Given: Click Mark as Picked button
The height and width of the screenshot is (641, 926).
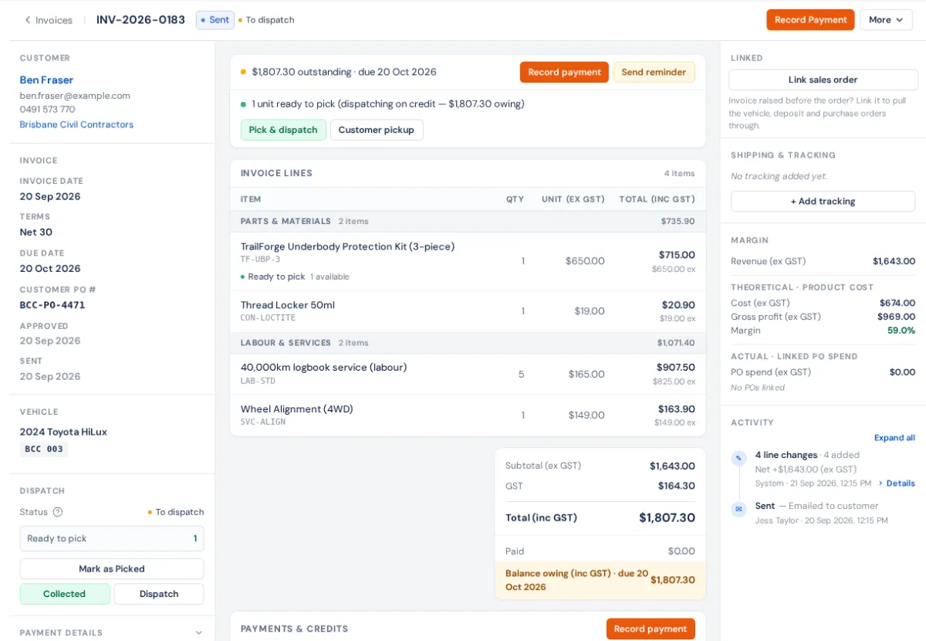Looking at the screenshot, I should pyautogui.click(x=112, y=568).
